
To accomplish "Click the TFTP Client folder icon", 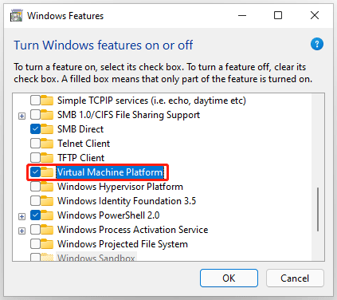I will pos(47,158).
